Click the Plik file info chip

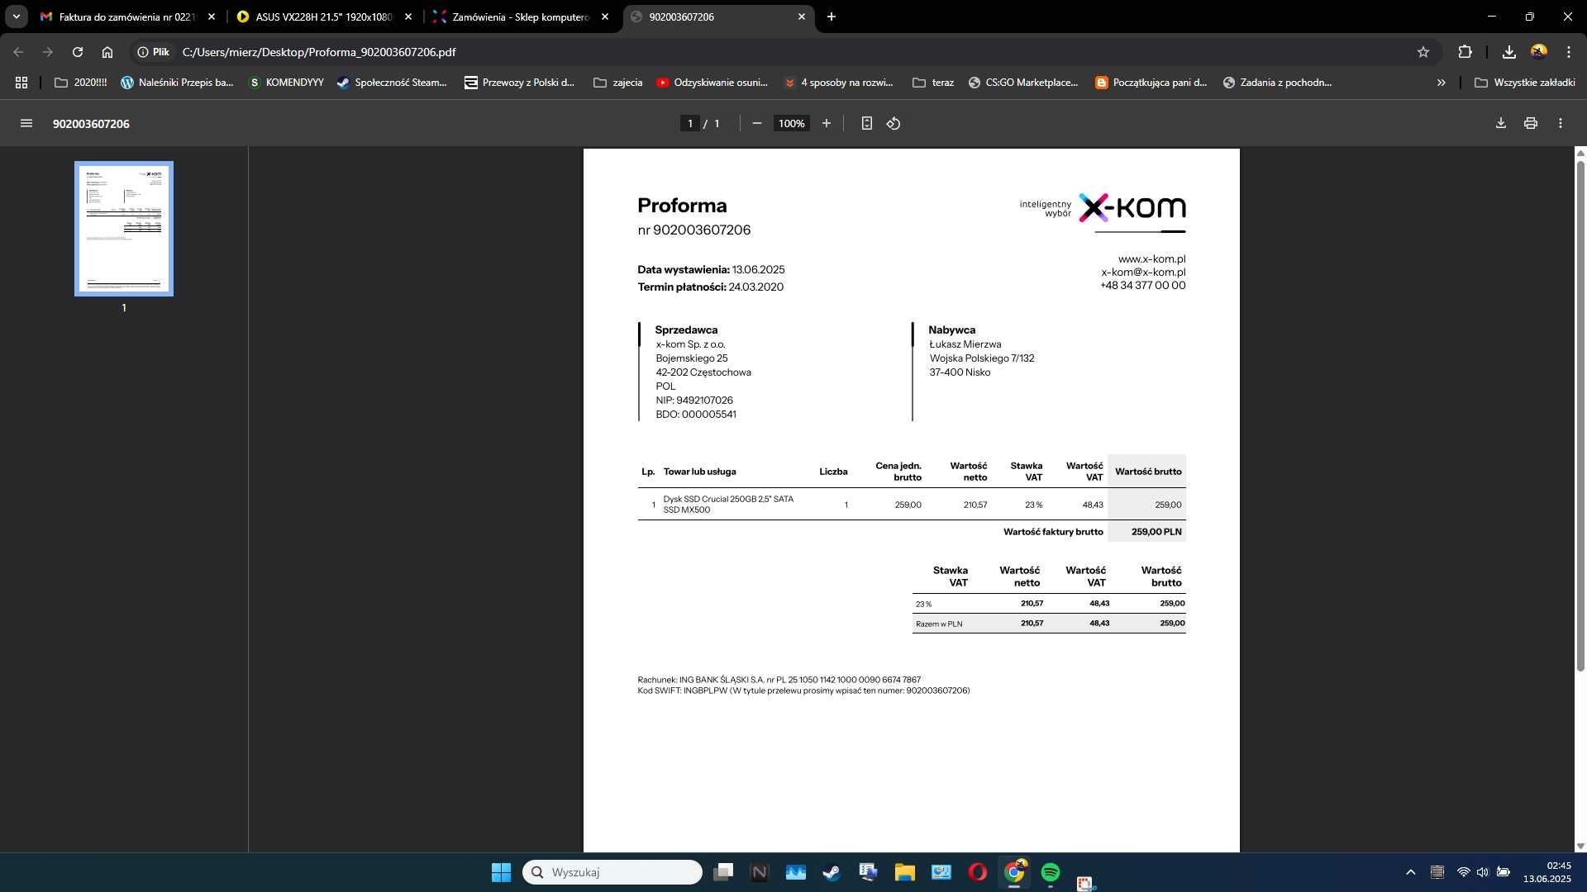154,52
